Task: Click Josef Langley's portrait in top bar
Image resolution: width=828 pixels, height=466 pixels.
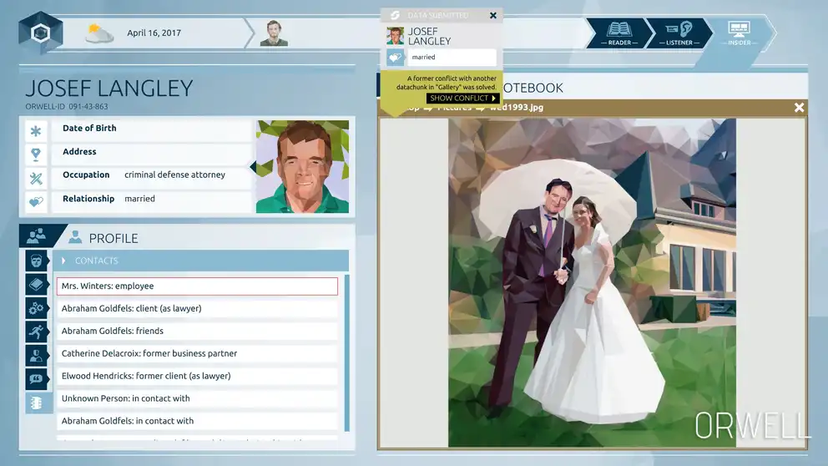Action: coord(274,33)
